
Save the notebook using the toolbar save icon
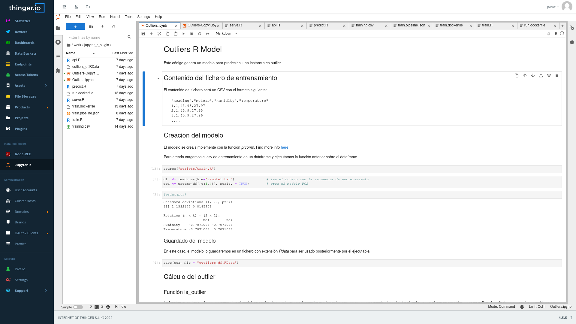[x=143, y=34]
